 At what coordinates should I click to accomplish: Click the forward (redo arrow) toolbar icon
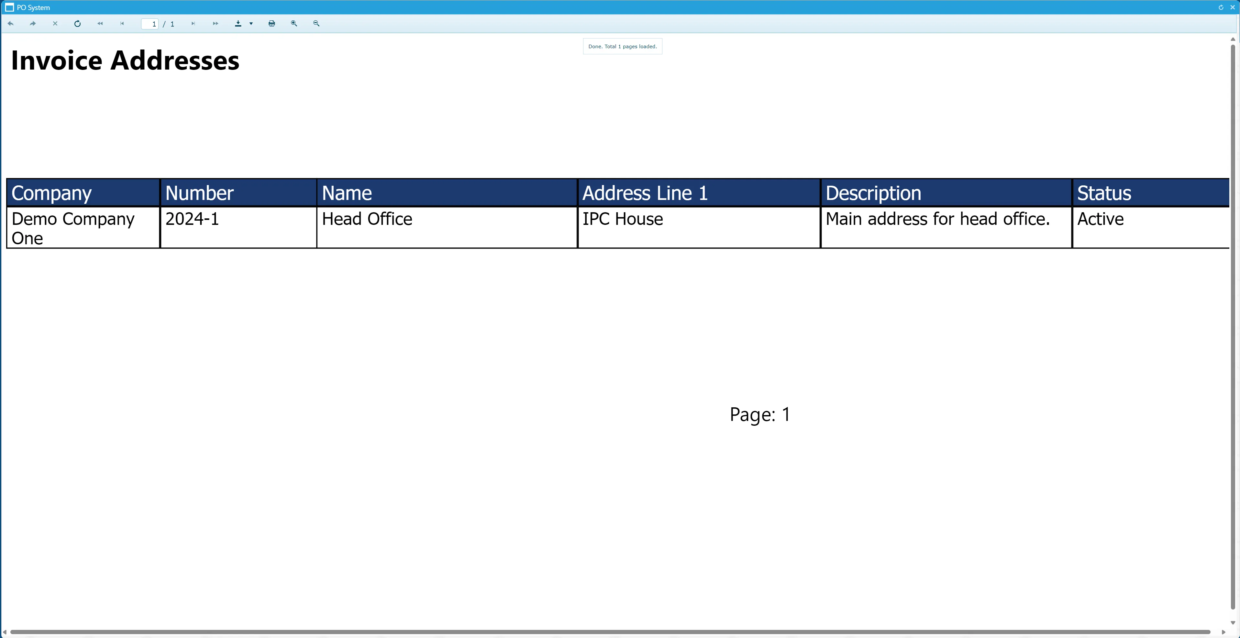click(33, 23)
